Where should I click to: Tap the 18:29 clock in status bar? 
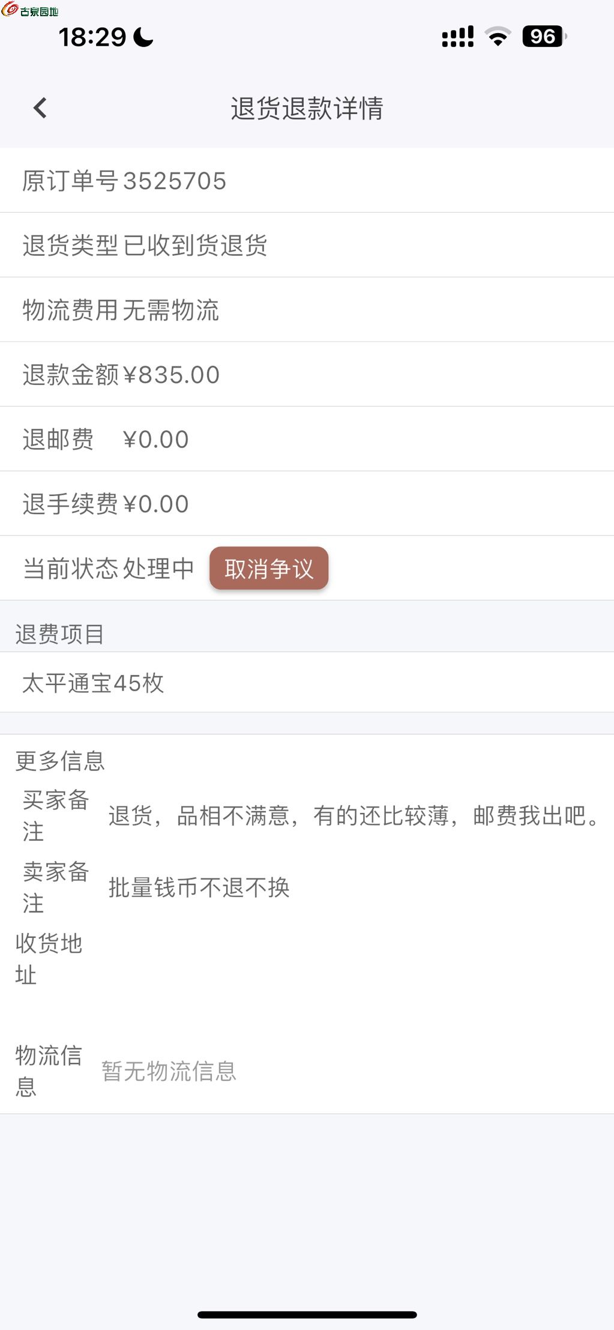coord(92,37)
